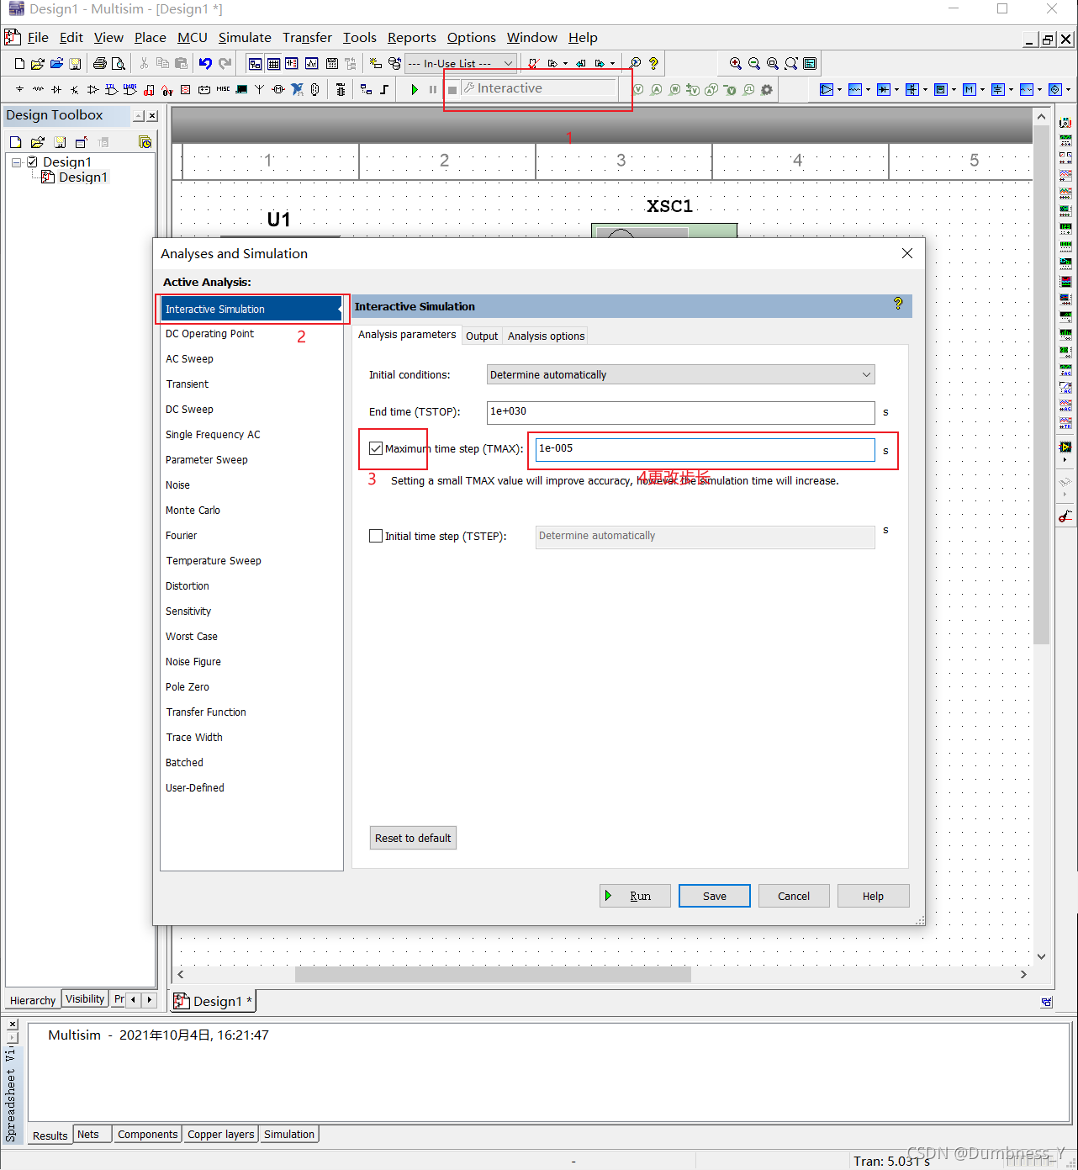Select Fourier analysis in the list
Screen dimensions: 1078x1170
pos(181,535)
